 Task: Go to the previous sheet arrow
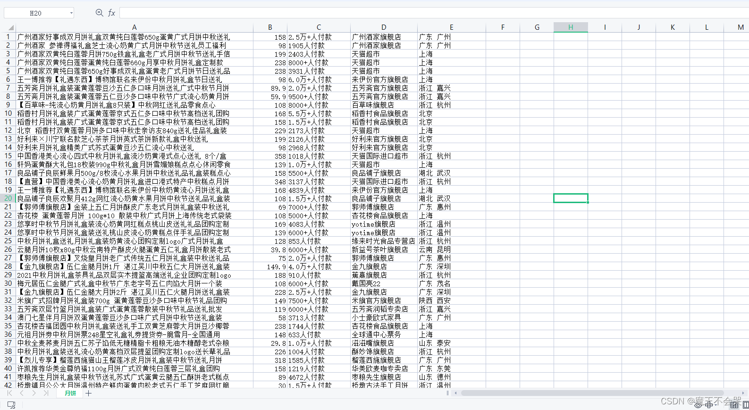(21, 393)
